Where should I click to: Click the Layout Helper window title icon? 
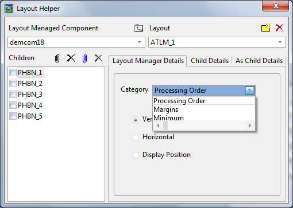click(x=9, y=9)
